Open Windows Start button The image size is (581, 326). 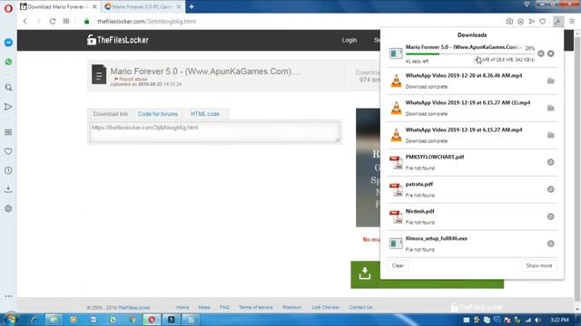coord(10,320)
